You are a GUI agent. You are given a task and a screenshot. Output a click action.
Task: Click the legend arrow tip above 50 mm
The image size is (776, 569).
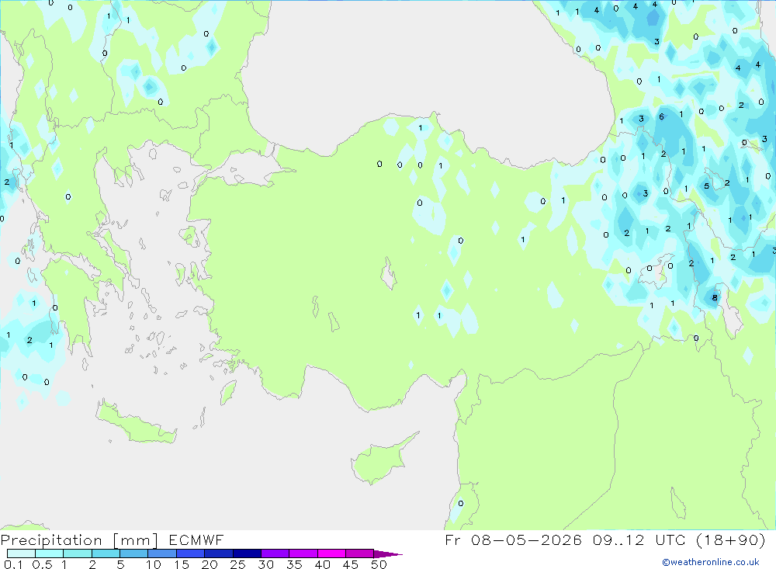click(389, 553)
